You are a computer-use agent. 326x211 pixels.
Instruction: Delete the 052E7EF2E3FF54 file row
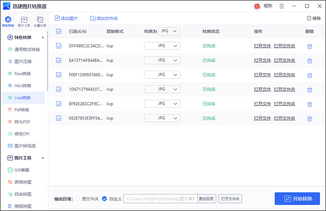309,119
